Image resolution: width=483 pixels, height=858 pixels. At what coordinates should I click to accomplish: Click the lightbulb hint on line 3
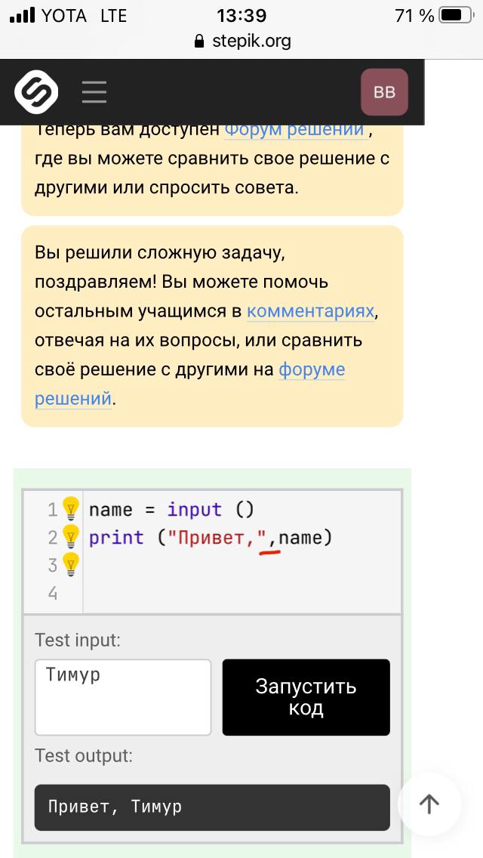click(70, 565)
